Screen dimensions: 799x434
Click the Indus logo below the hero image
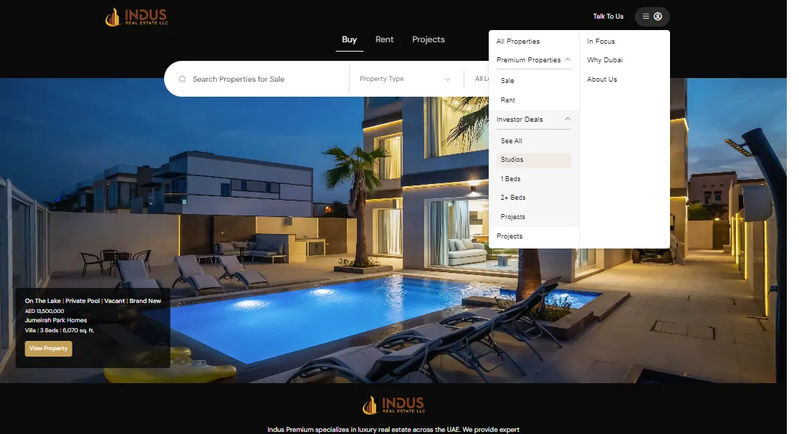(x=393, y=405)
